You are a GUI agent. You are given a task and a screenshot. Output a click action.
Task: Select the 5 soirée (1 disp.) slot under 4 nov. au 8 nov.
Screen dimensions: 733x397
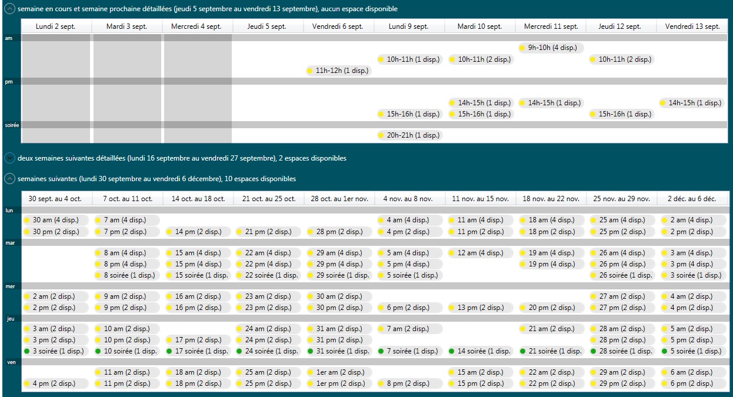(409, 275)
